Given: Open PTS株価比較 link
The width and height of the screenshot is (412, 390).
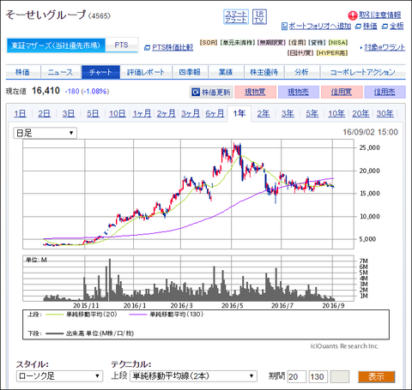Looking at the screenshot, I should (173, 47).
